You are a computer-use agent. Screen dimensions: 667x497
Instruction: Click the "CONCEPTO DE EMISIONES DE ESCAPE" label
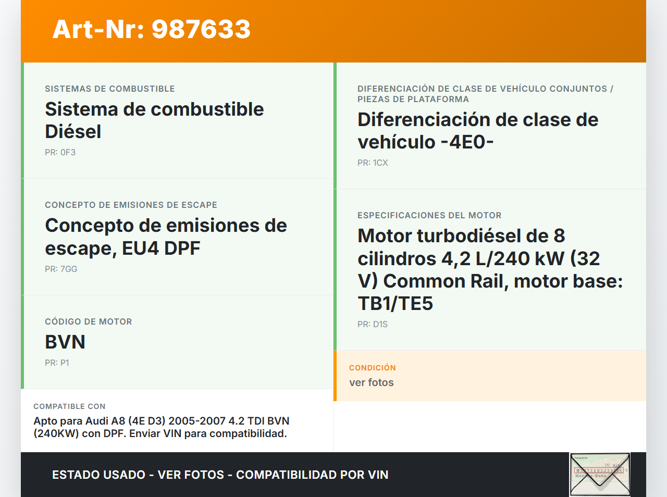pyautogui.click(x=131, y=205)
